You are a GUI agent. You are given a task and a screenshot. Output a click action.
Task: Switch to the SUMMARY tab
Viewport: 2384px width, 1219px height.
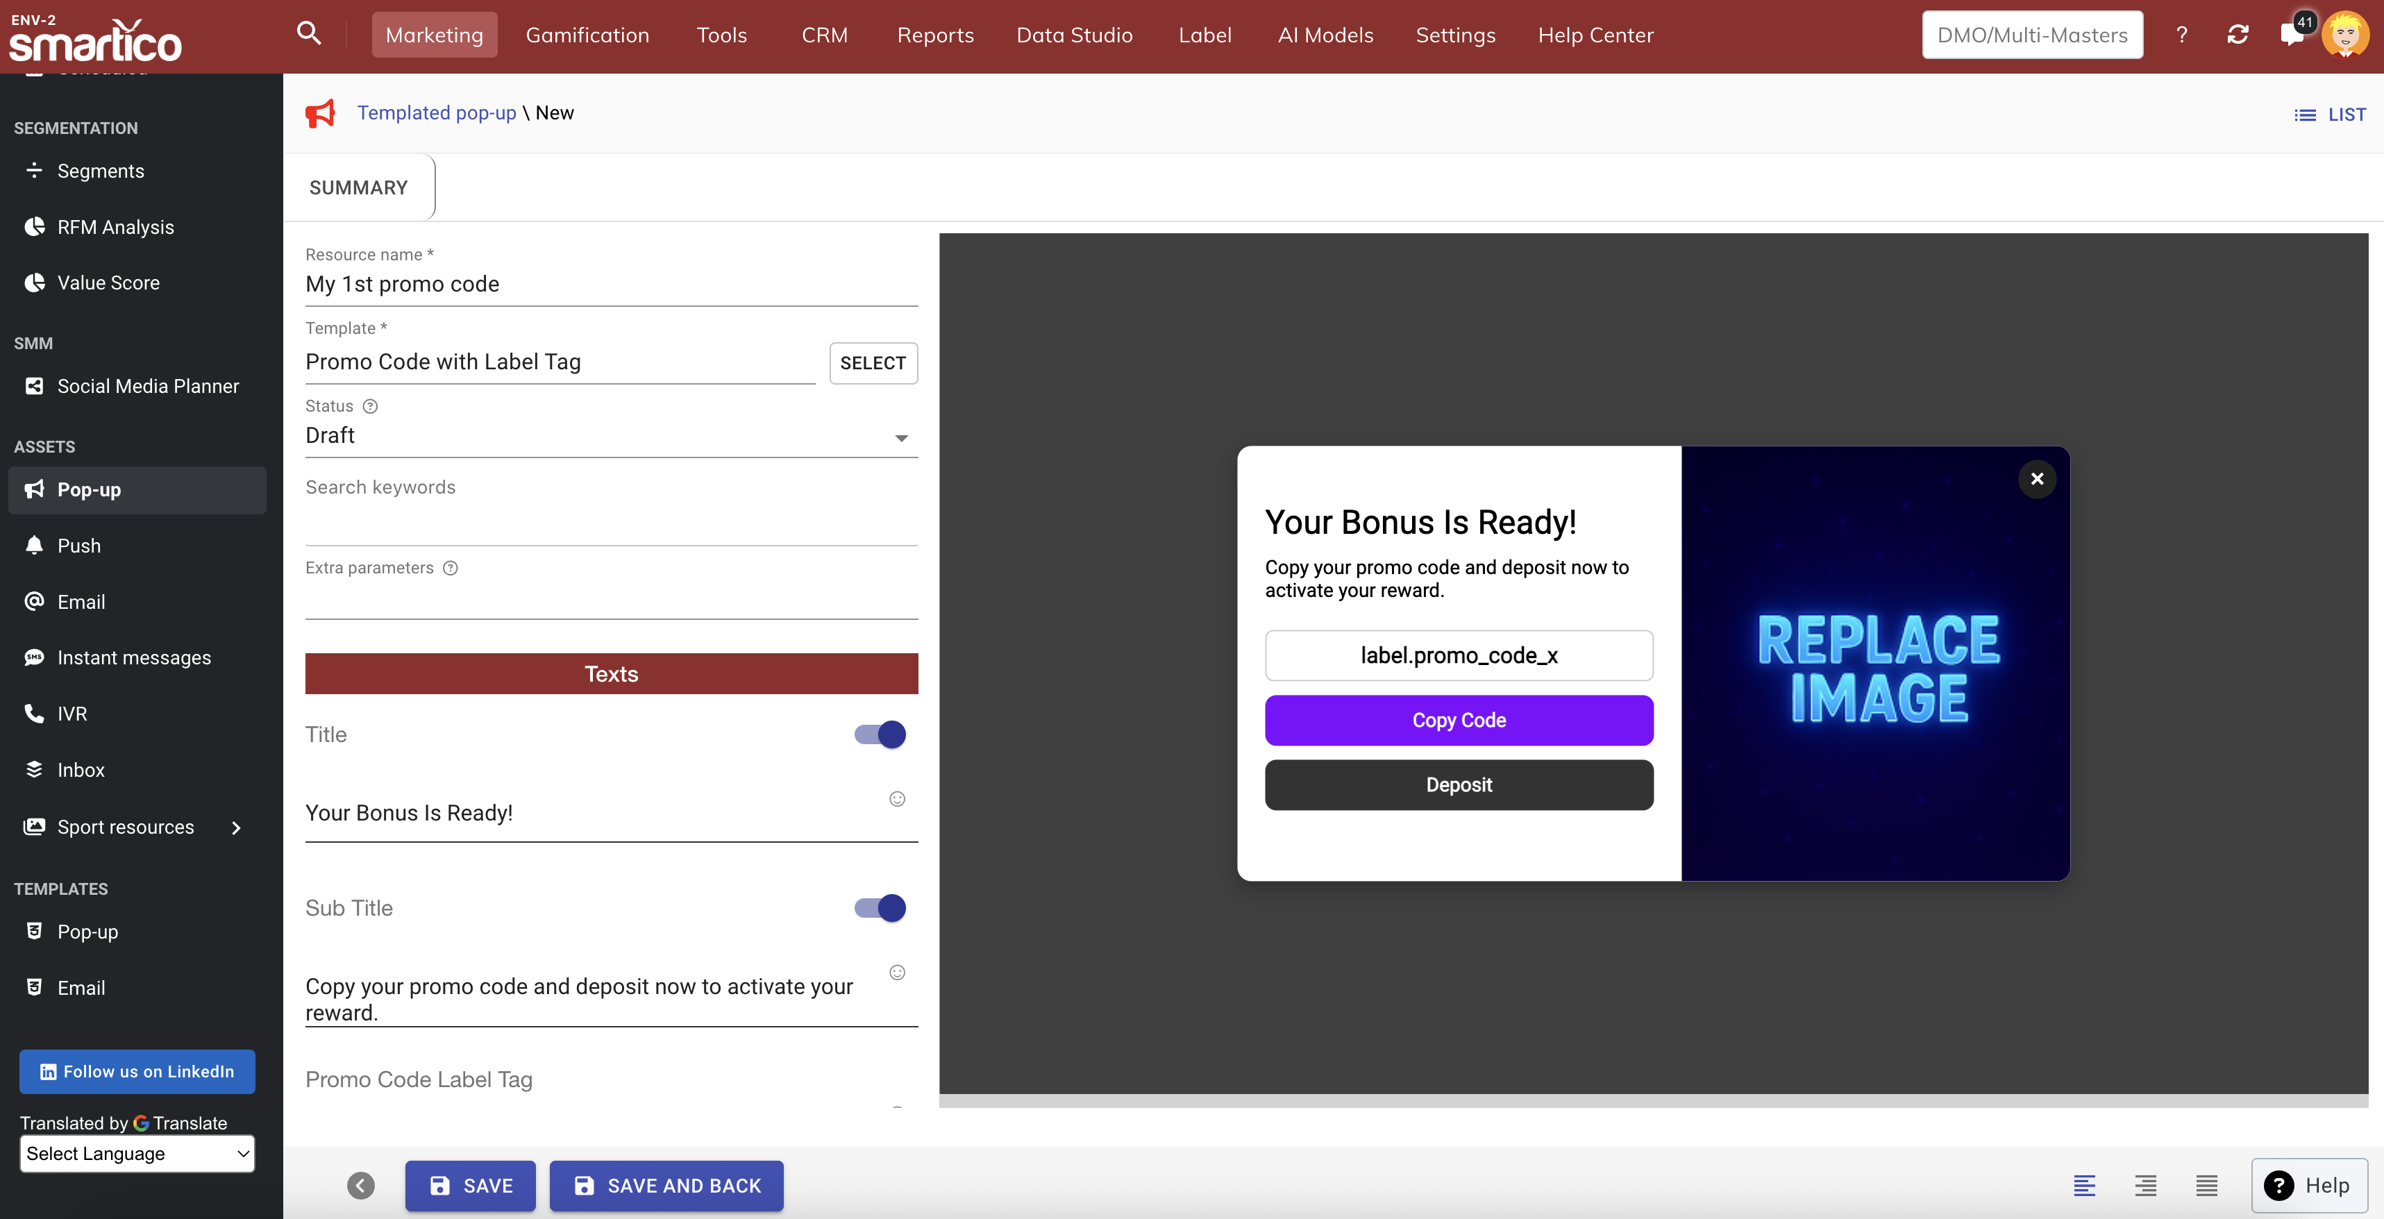358,188
